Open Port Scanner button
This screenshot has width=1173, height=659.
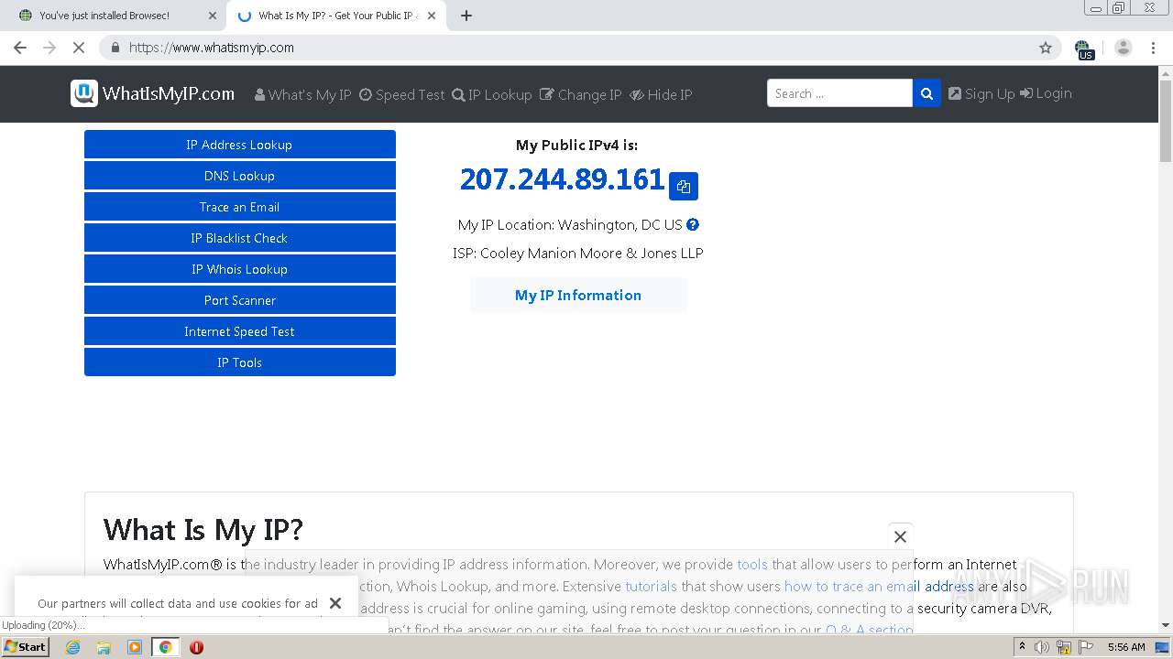pos(240,300)
